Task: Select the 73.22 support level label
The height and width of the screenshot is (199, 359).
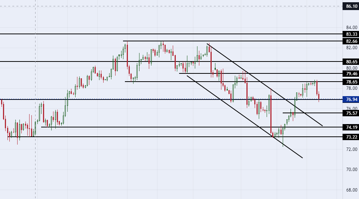Action: [351, 137]
